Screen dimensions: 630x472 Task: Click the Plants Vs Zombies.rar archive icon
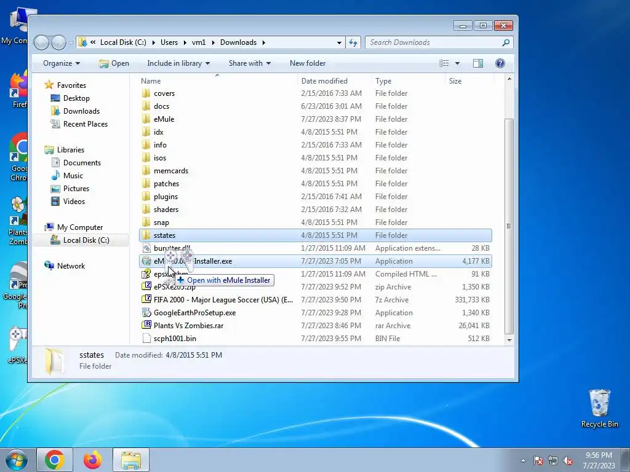(146, 326)
